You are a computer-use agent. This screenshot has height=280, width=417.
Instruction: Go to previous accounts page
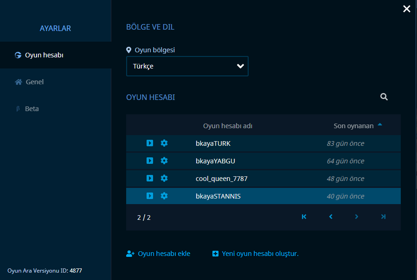point(331,217)
